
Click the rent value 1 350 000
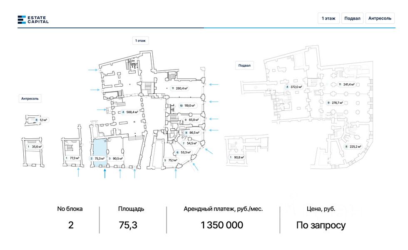(222, 225)
